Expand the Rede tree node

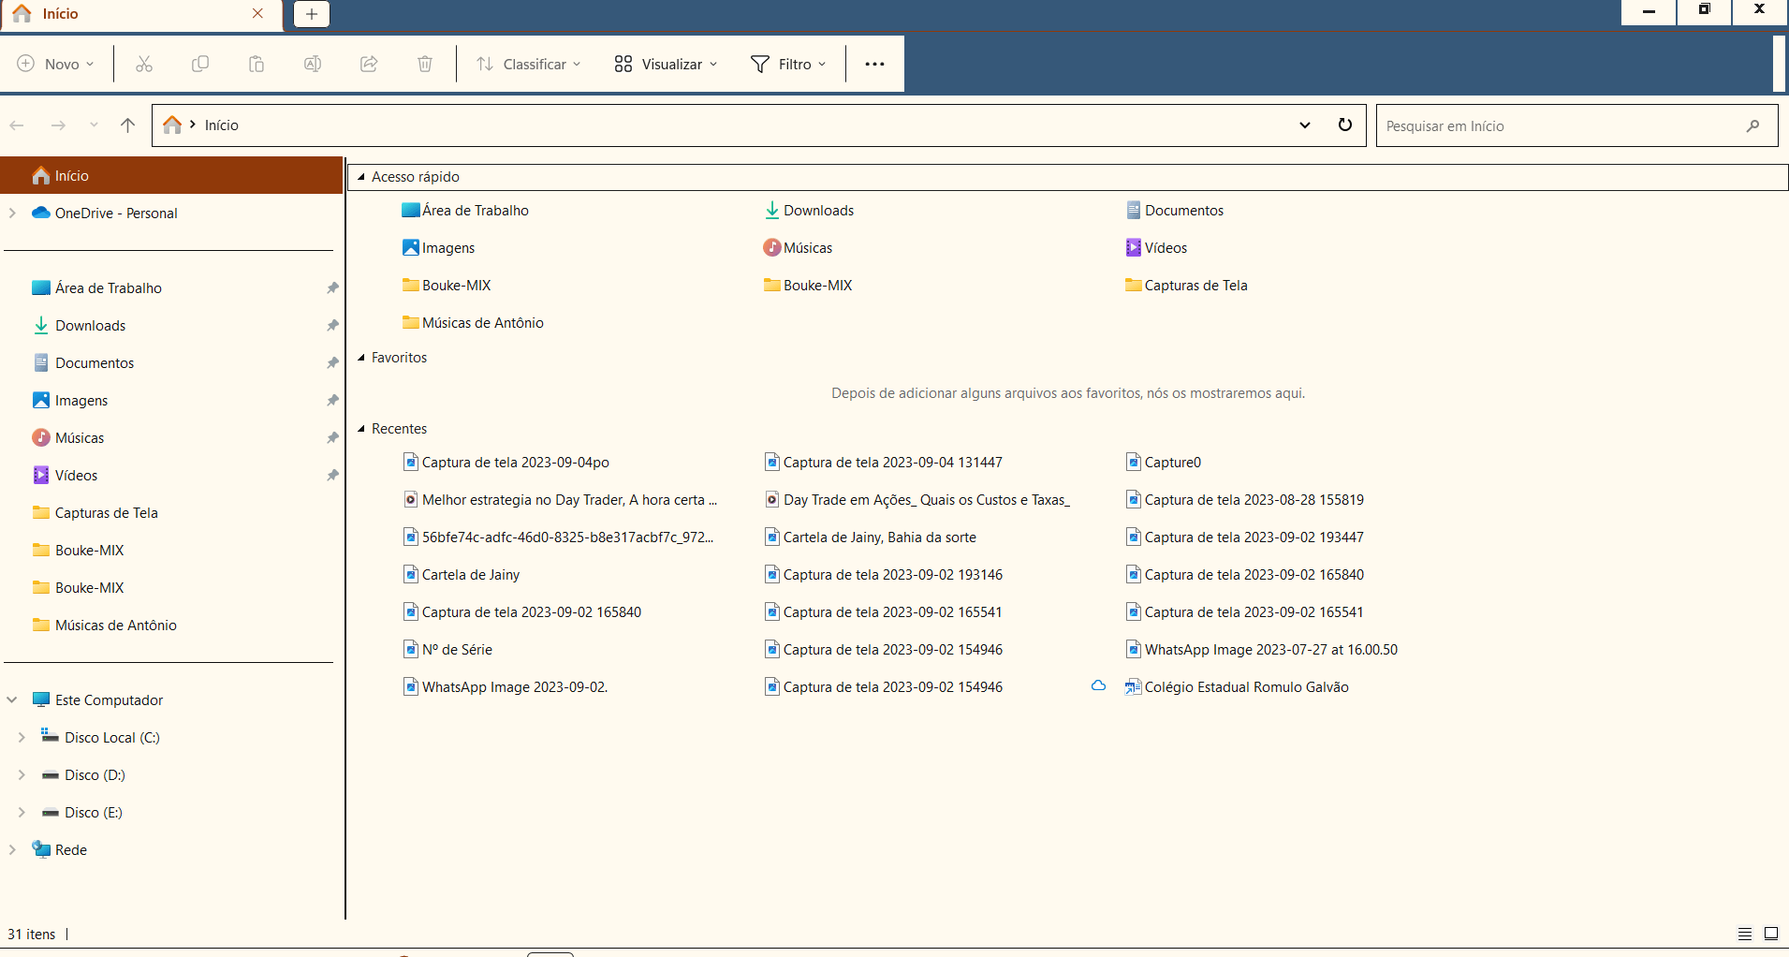pos(12,849)
